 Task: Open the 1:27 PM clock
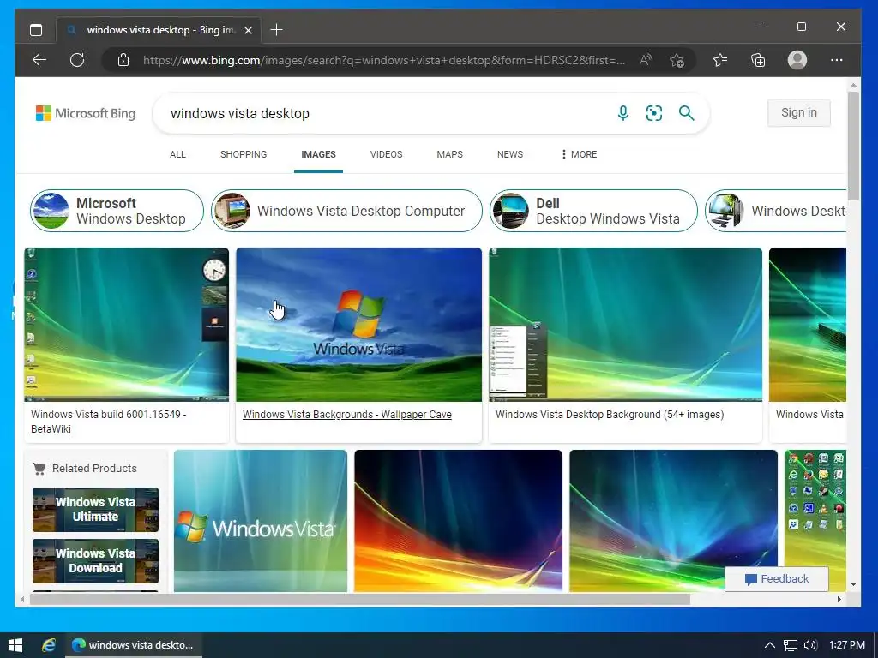(846, 645)
